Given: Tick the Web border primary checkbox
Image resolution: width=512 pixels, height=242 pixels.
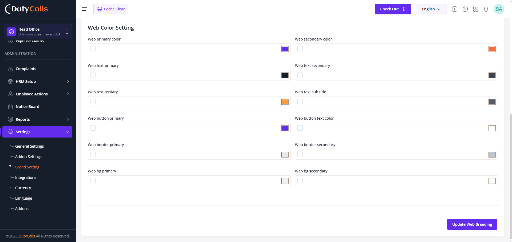Looking at the screenshot, I should pyautogui.click(x=93, y=154).
